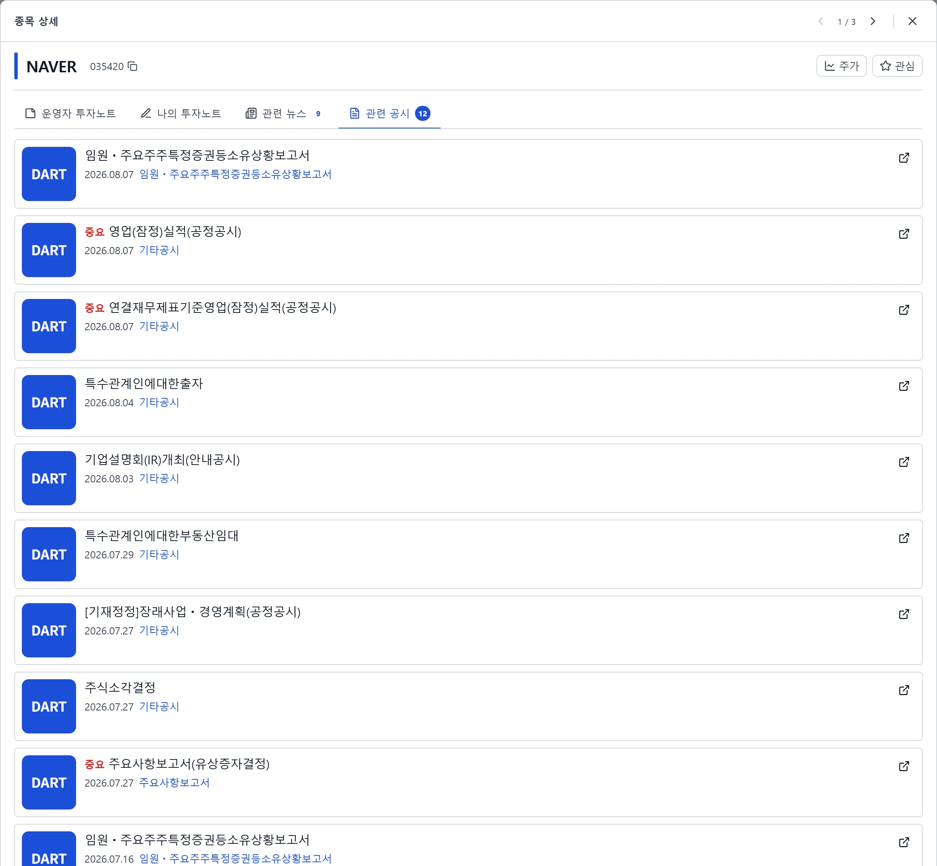
Task: Open external link for 영업(잠정)실적(공정공시)
Action: tap(904, 234)
